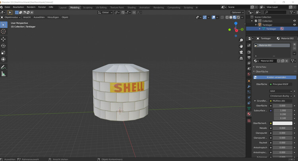The image size is (298, 161).
Task: Switch to the UV Editing workspace tab
Action: (101, 8)
